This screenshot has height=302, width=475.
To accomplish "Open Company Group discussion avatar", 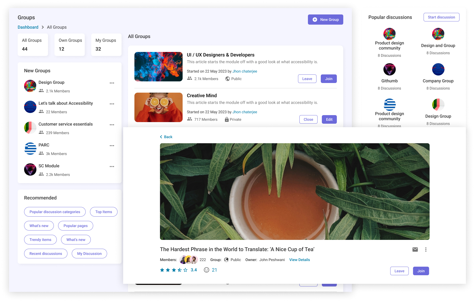I will click(438, 69).
